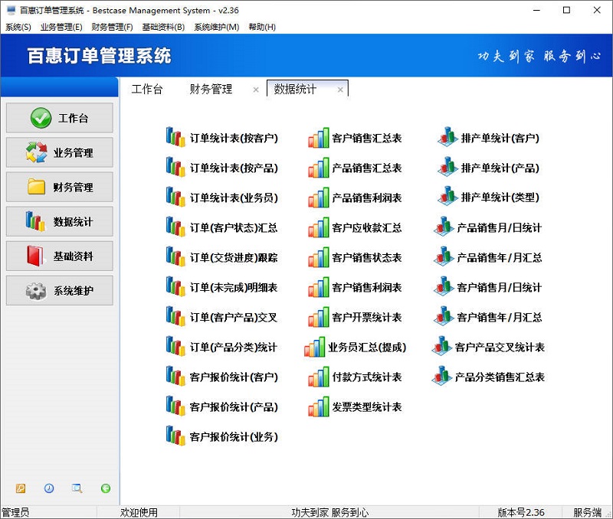Image resolution: width=613 pixels, height=519 pixels.
Task: Open the 业务员汇总(提成) chart icon
Action: pyautogui.click(x=315, y=347)
